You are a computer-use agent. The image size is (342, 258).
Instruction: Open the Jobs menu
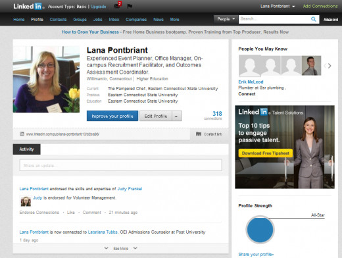tap(97, 20)
